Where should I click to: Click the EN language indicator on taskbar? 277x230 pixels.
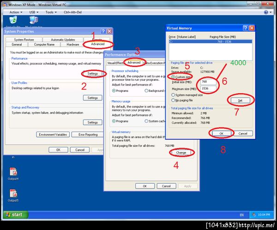241,215
